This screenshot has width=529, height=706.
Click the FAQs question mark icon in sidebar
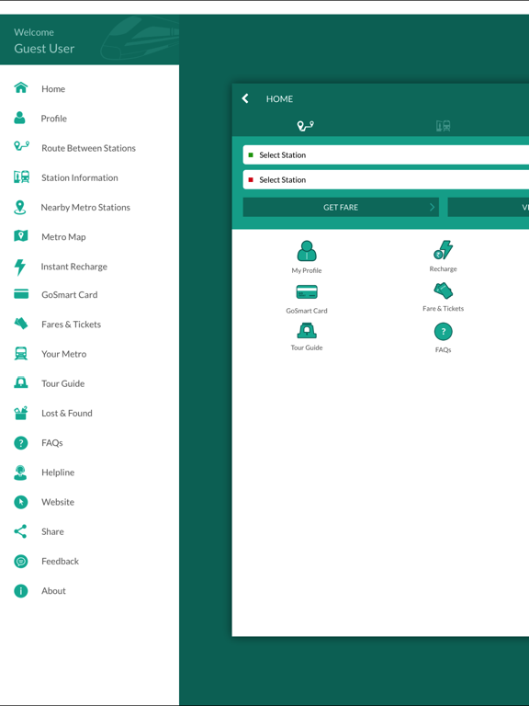pyautogui.click(x=21, y=443)
